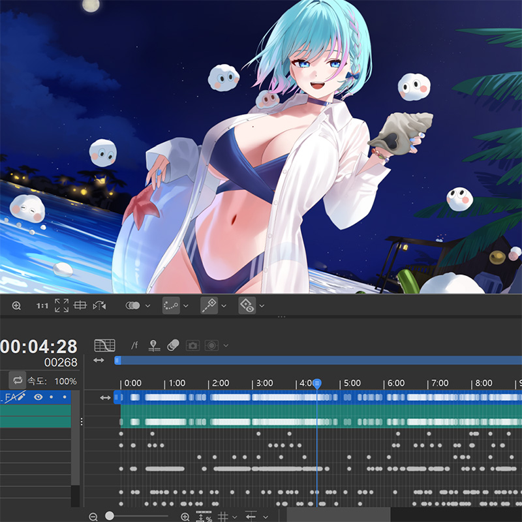Click the pin marker icon in timeline toolbar
522x522 pixels.
[x=154, y=346]
